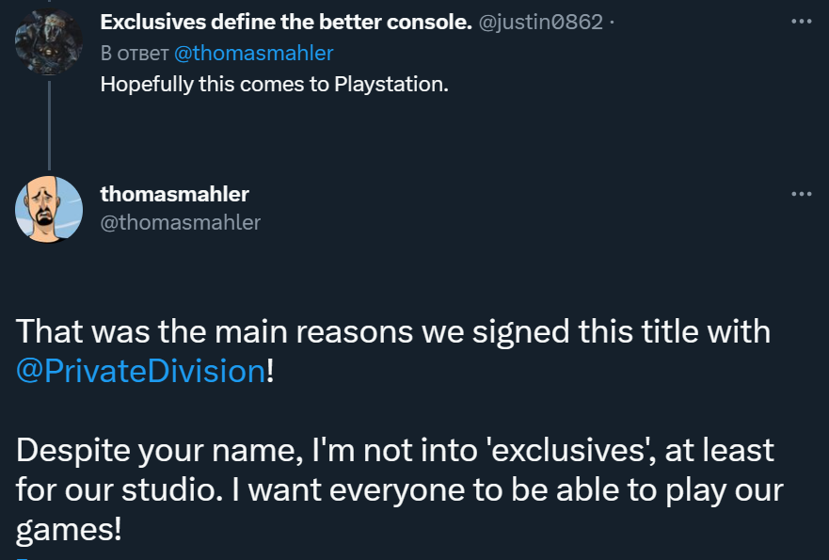This screenshot has height=560, width=829.
Task: Click the @justin0862 handle
Action: [x=541, y=23]
